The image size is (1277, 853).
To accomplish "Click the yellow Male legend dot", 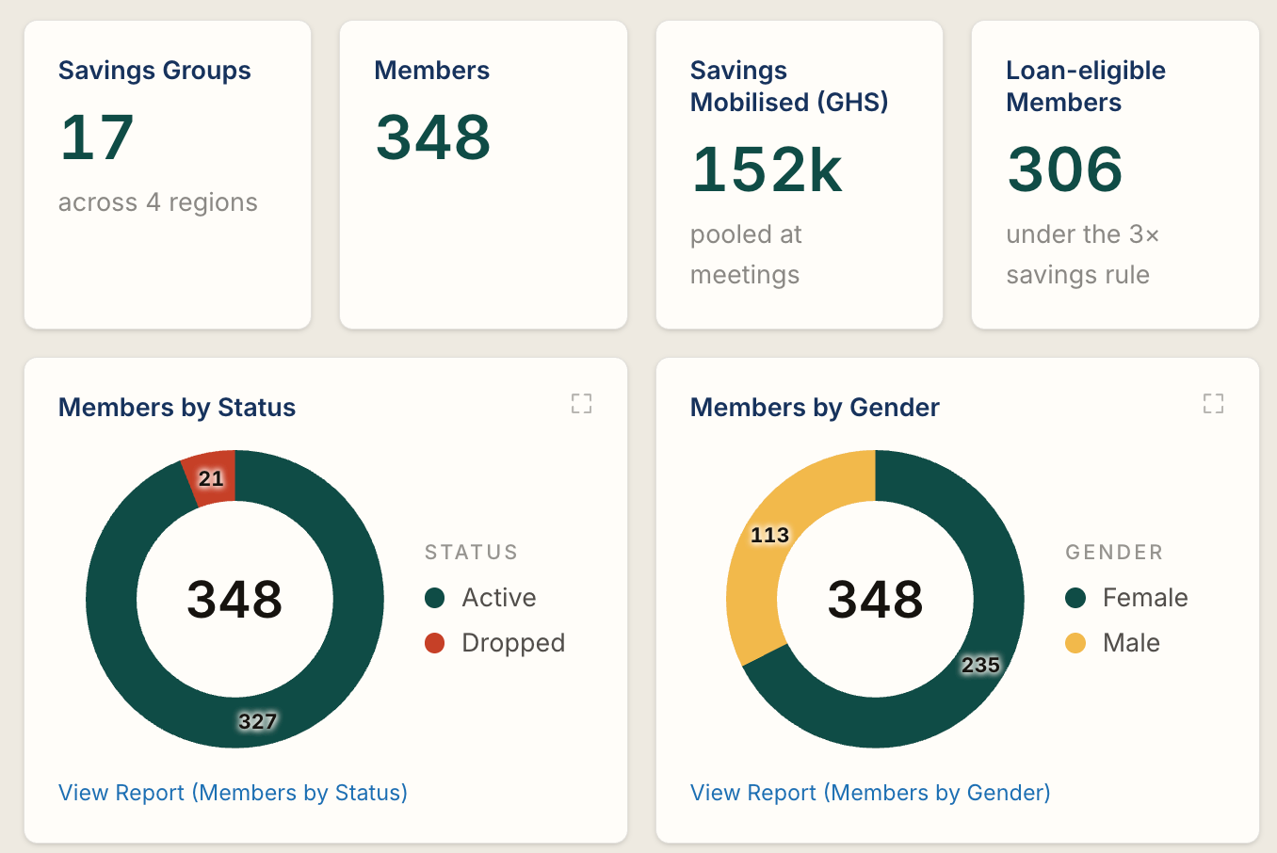I will point(1075,643).
